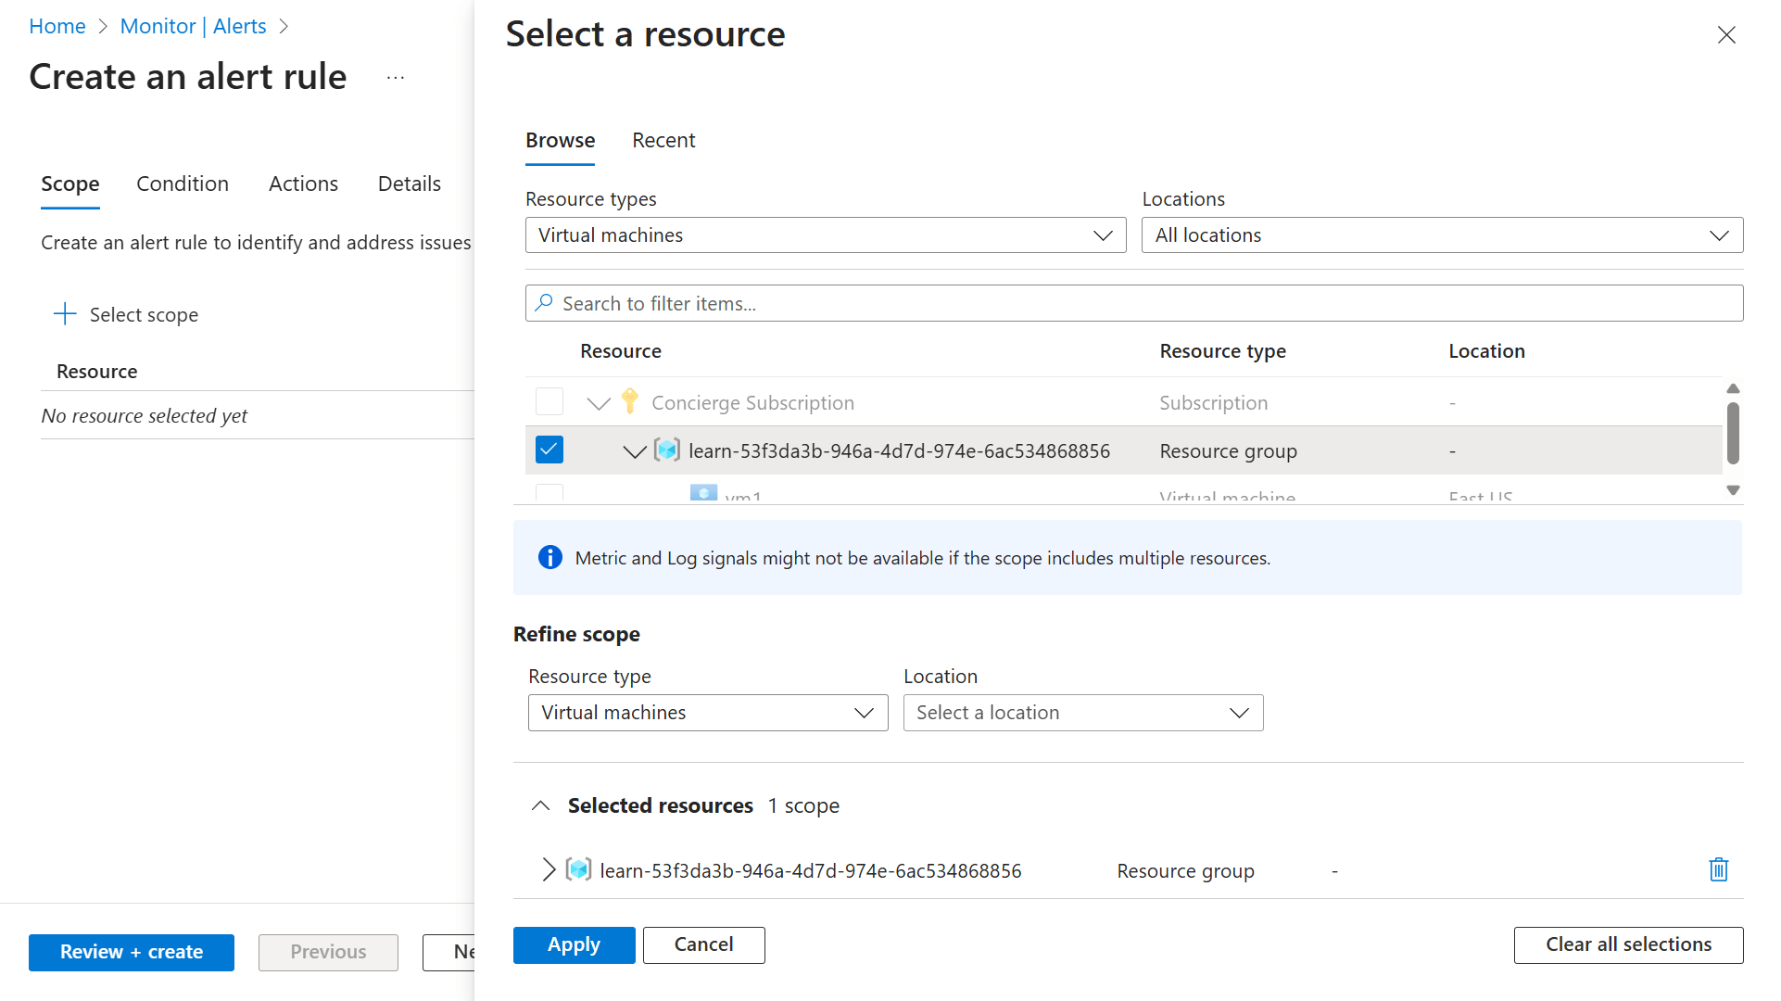
Task: Check the Concierge Subscription checkbox
Action: coord(549,401)
